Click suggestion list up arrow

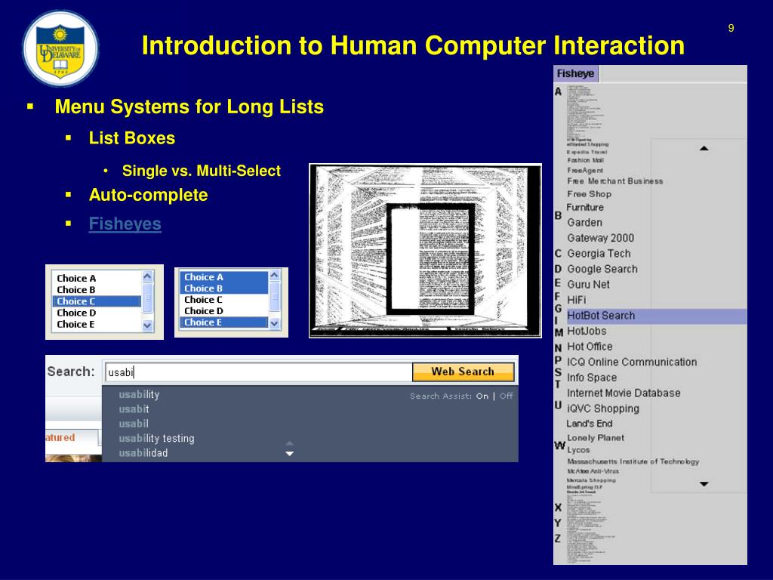pos(289,443)
